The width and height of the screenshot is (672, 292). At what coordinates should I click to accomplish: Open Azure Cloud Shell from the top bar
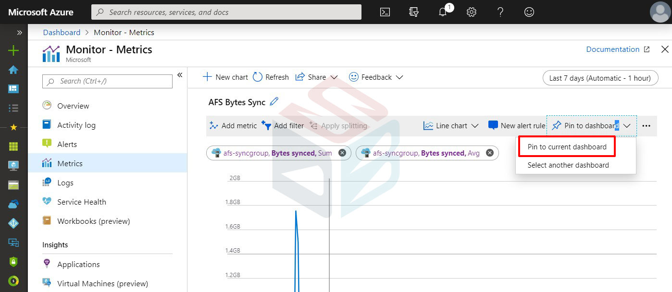coord(385,12)
